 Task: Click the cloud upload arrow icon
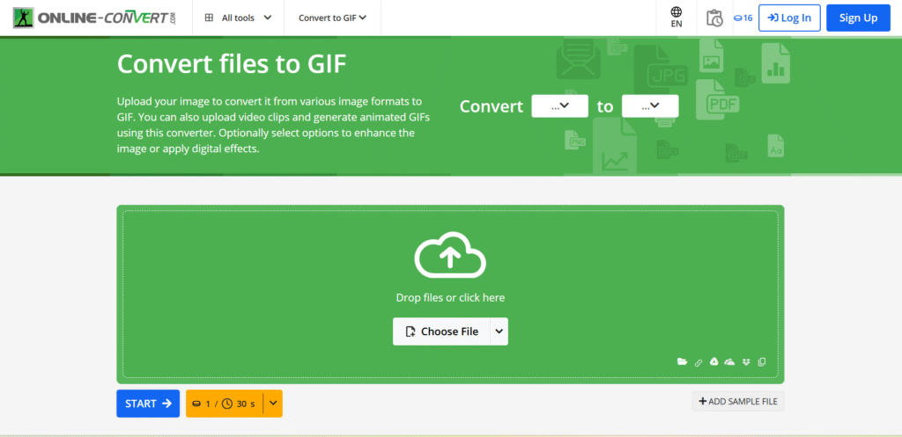click(450, 256)
